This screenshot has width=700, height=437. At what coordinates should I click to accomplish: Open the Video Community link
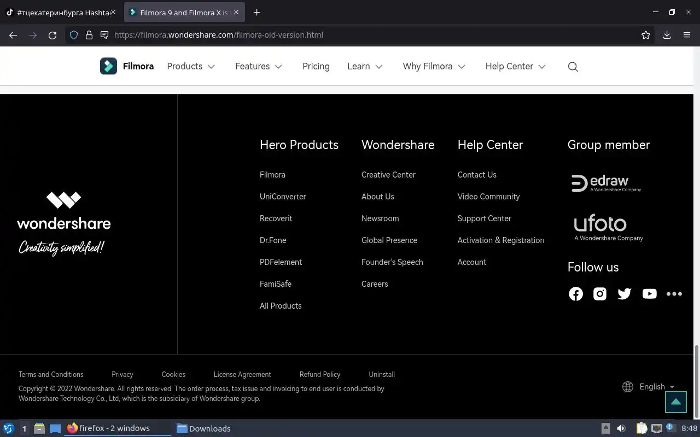[488, 197]
